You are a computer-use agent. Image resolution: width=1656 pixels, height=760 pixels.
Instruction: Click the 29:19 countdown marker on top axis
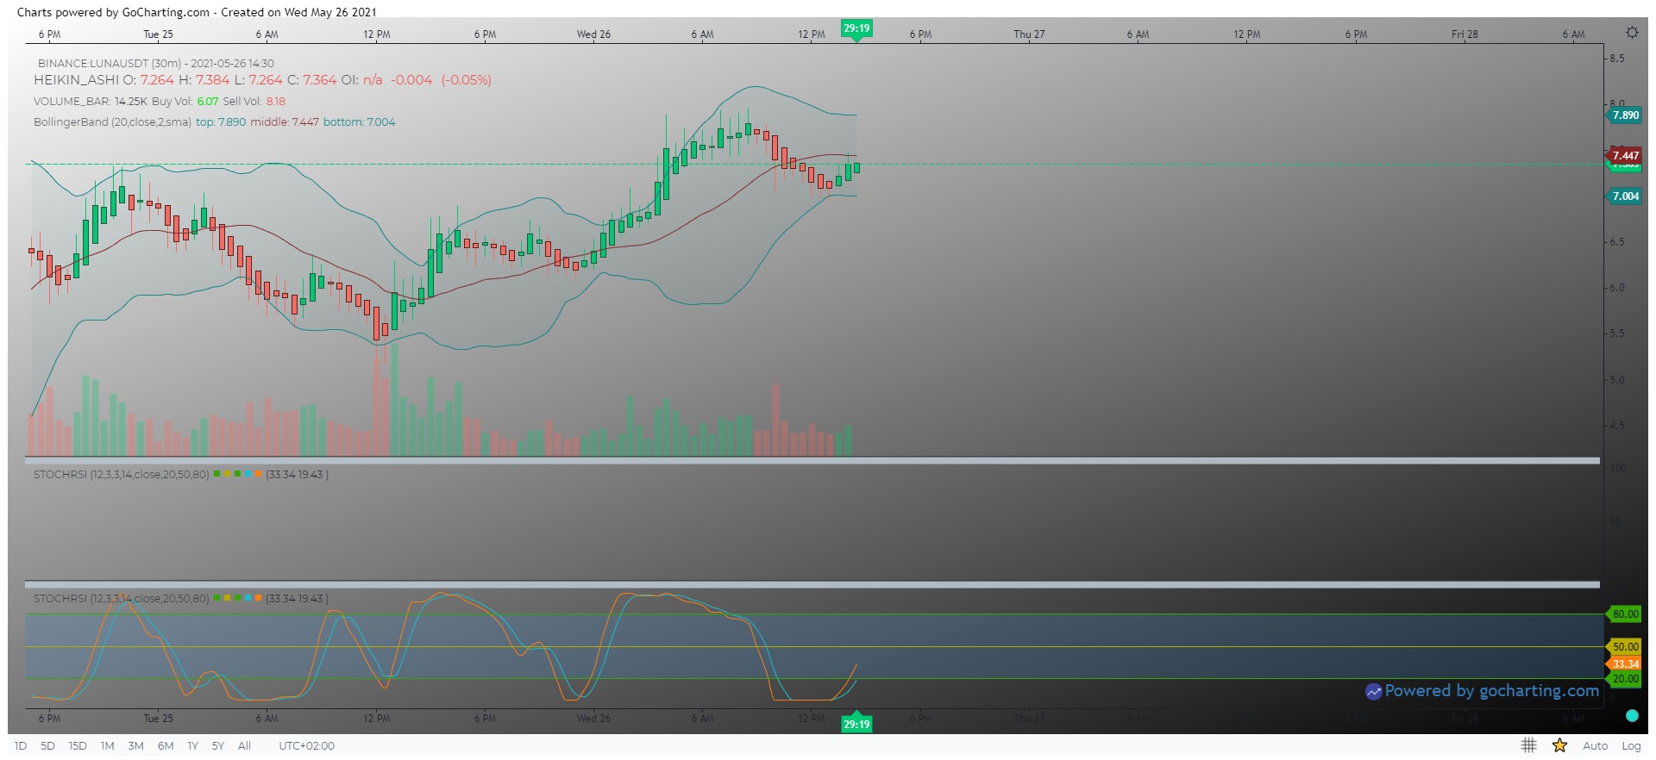pos(856,28)
